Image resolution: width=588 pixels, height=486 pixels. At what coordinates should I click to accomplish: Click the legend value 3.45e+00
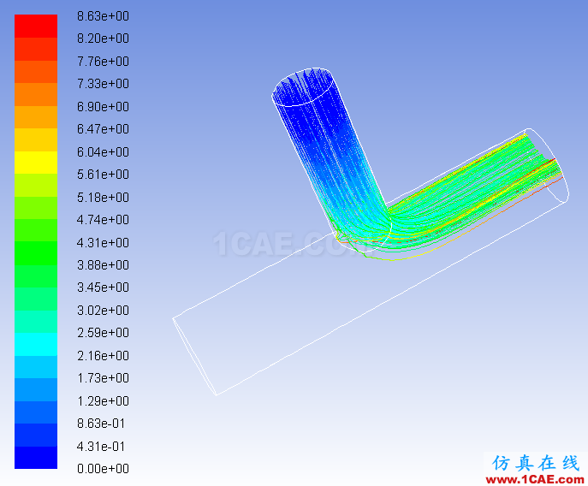click(103, 287)
